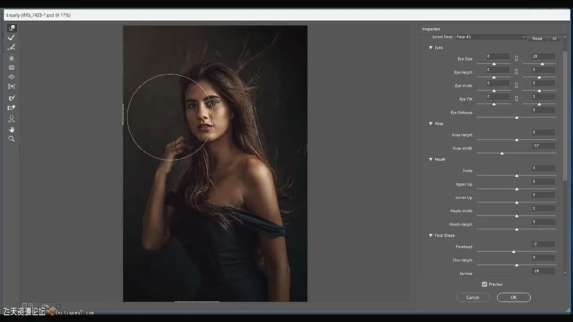Image resolution: width=573 pixels, height=322 pixels.
Task: Collapse the Eyes section
Action: [x=431, y=47]
